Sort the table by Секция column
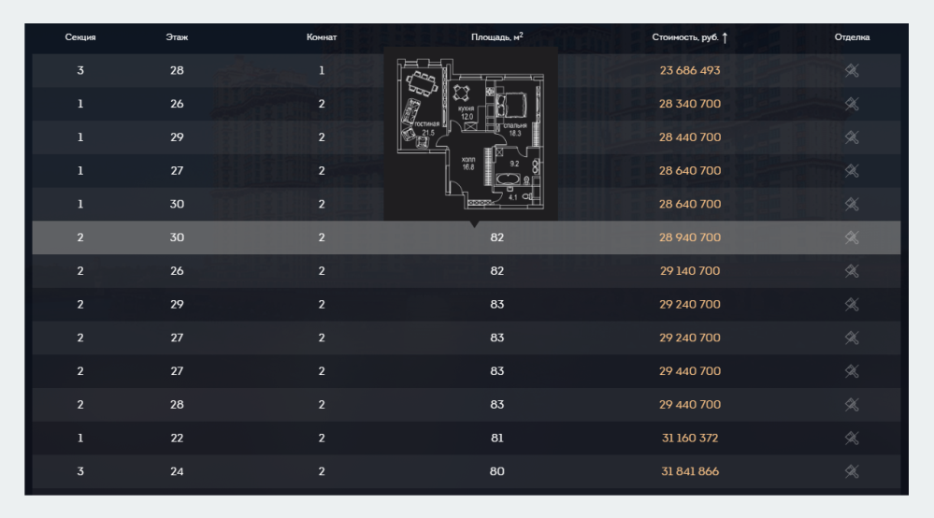This screenshot has width=934, height=518. point(80,36)
